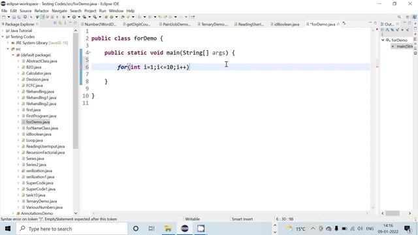Open hidden editor tabs list chevron
Viewport: 418px width, 235px height.
click(344, 23)
